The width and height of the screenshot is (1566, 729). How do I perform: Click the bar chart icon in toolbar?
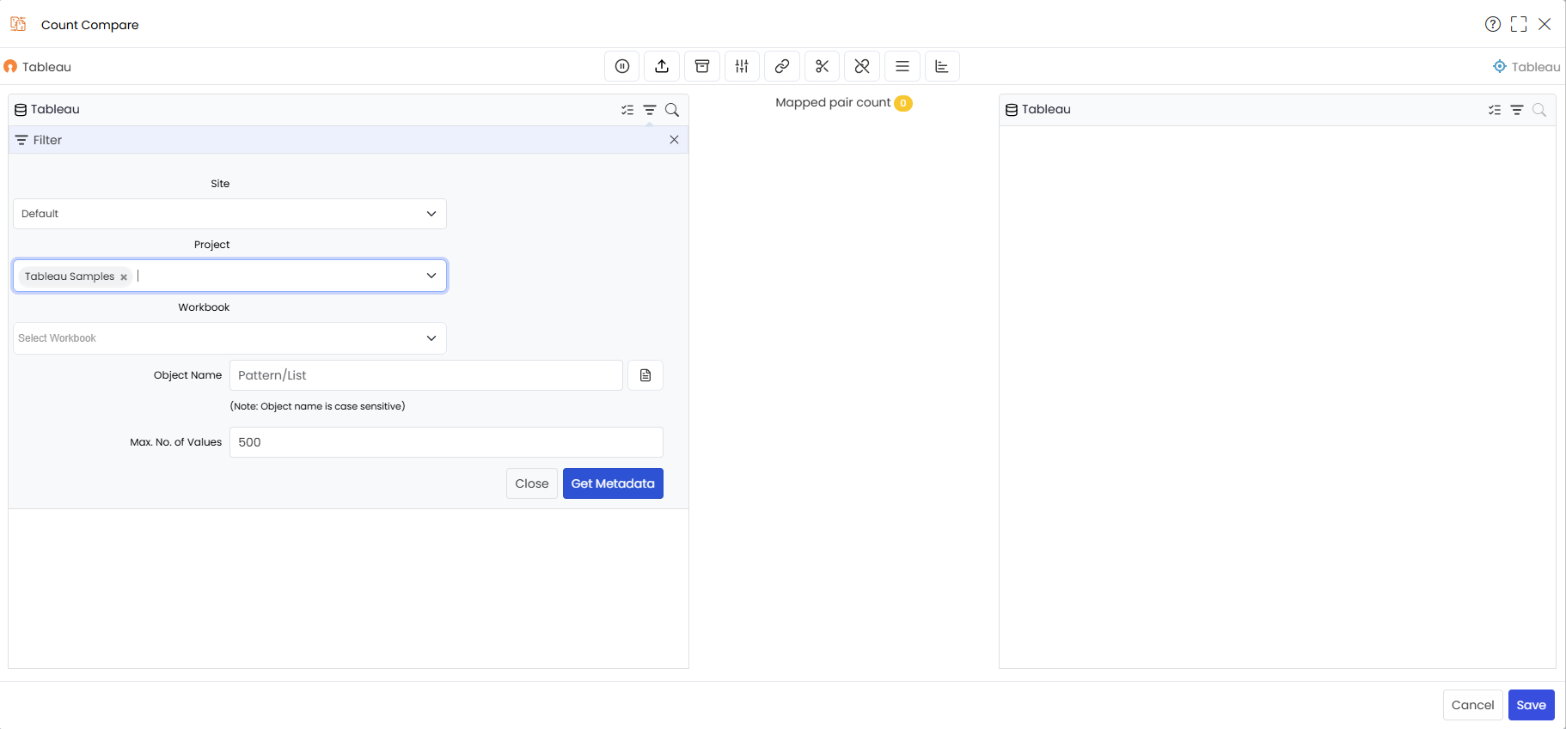coord(942,66)
